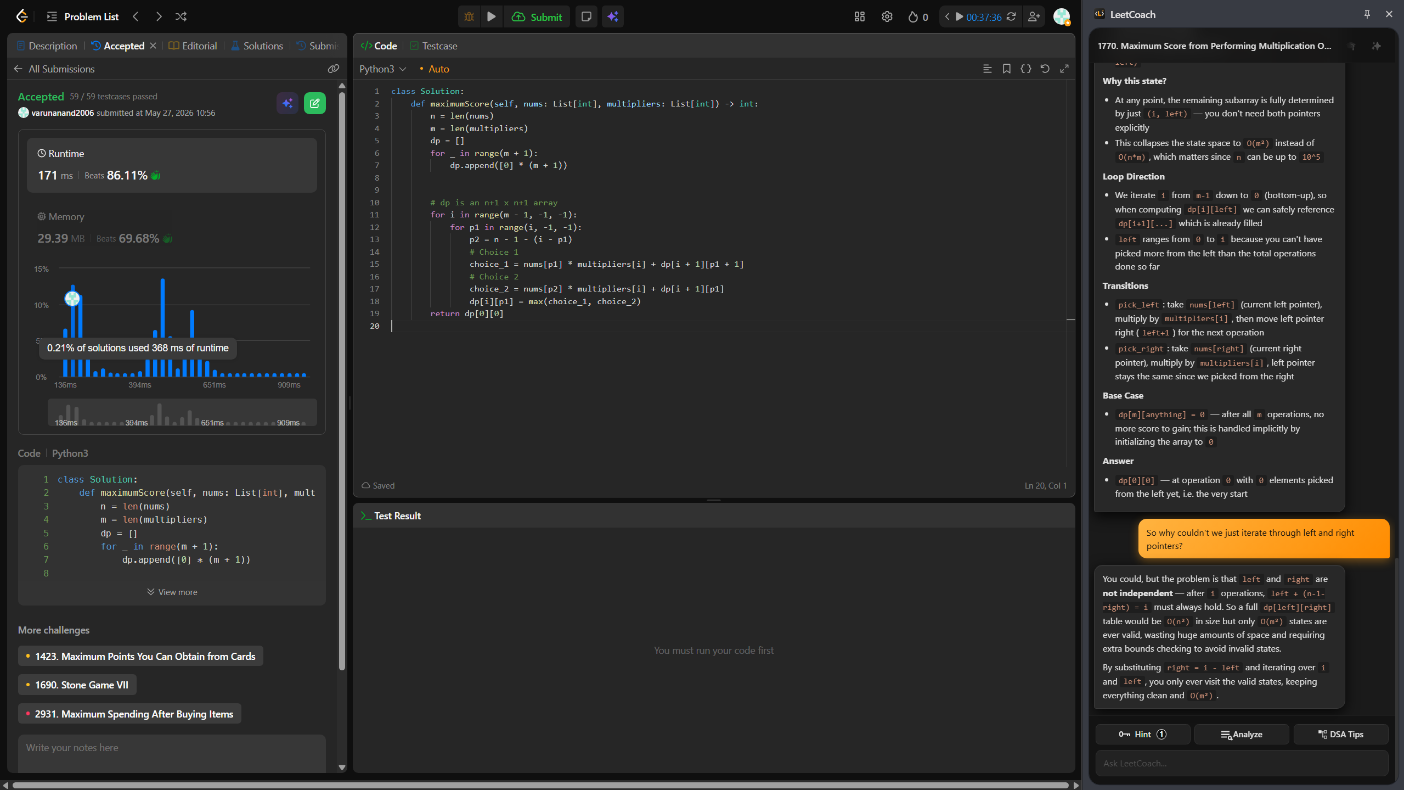Switch to the Testcase tab
1404x790 pixels.
click(433, 46)
